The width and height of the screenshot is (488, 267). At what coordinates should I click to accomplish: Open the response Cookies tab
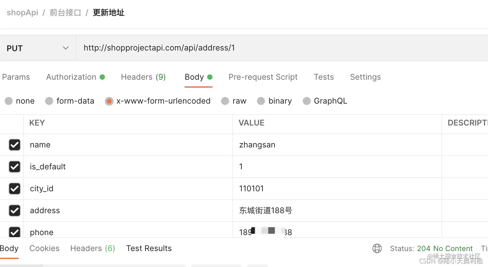tap(44, 248)
